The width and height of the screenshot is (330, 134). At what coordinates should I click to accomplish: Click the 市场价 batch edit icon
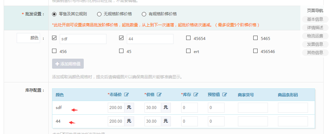point(126,95)
